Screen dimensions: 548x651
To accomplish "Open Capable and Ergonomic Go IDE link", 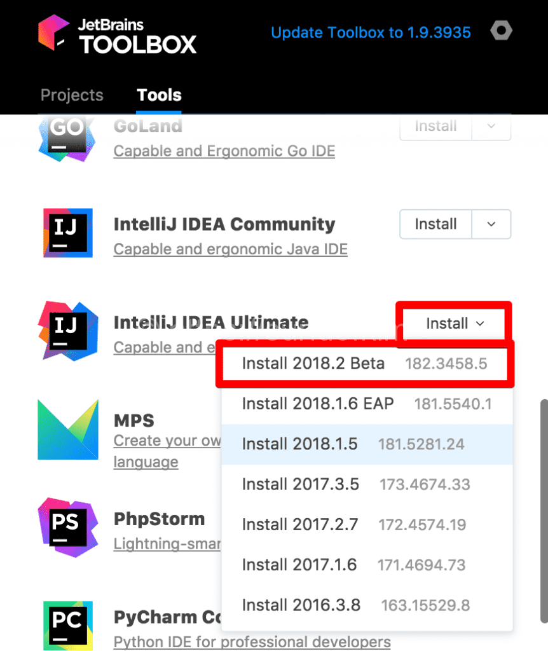I will point(224,151).
